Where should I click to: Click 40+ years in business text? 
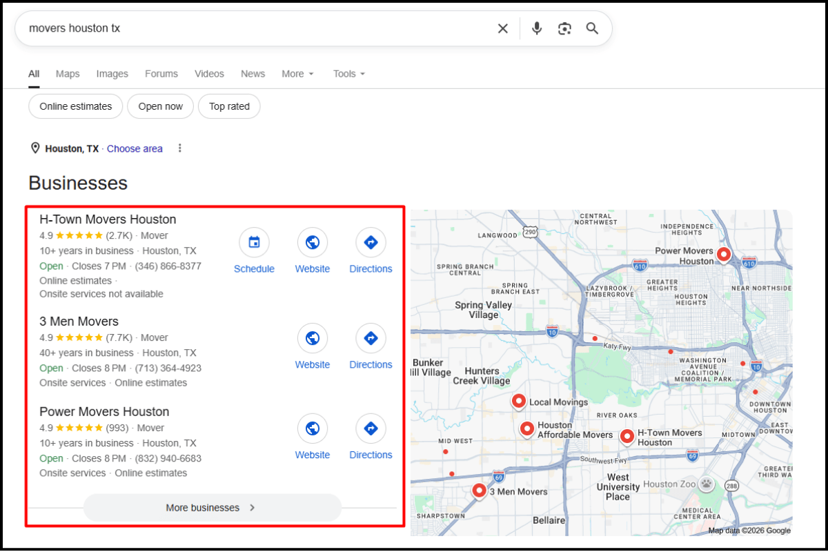click(86, 353)
